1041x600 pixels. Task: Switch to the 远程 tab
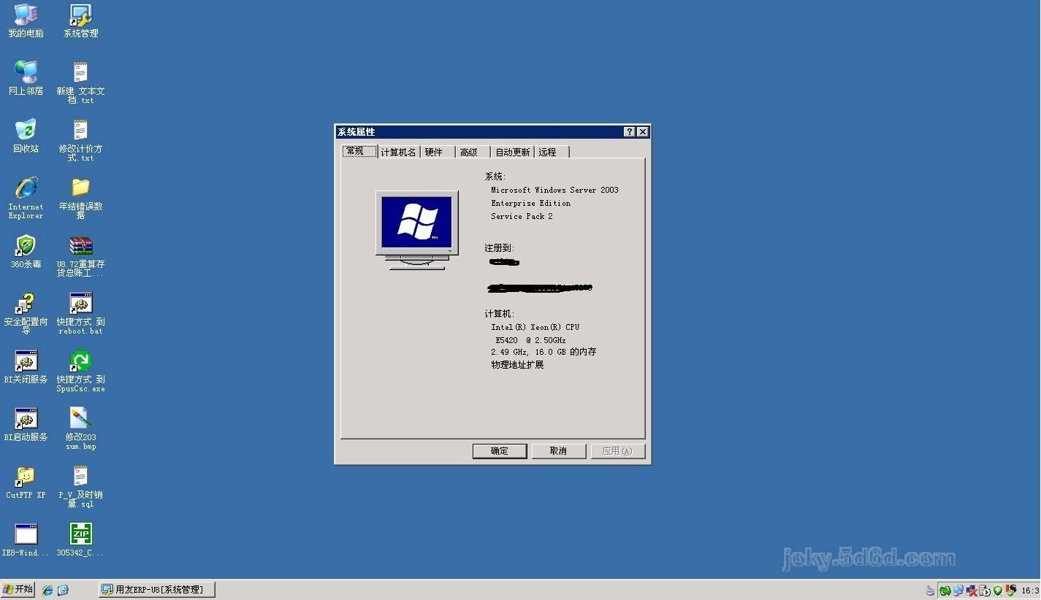(552, 152)
